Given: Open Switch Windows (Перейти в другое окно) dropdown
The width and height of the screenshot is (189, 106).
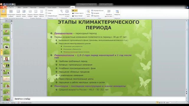Looking at the screenshot, I should click(x=109, y=13).
